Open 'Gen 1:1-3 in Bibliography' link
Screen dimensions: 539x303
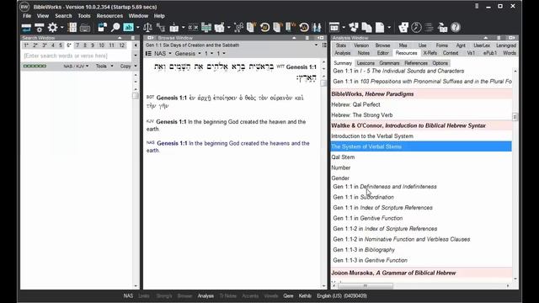pyautogui.click(x=364, y=250)
